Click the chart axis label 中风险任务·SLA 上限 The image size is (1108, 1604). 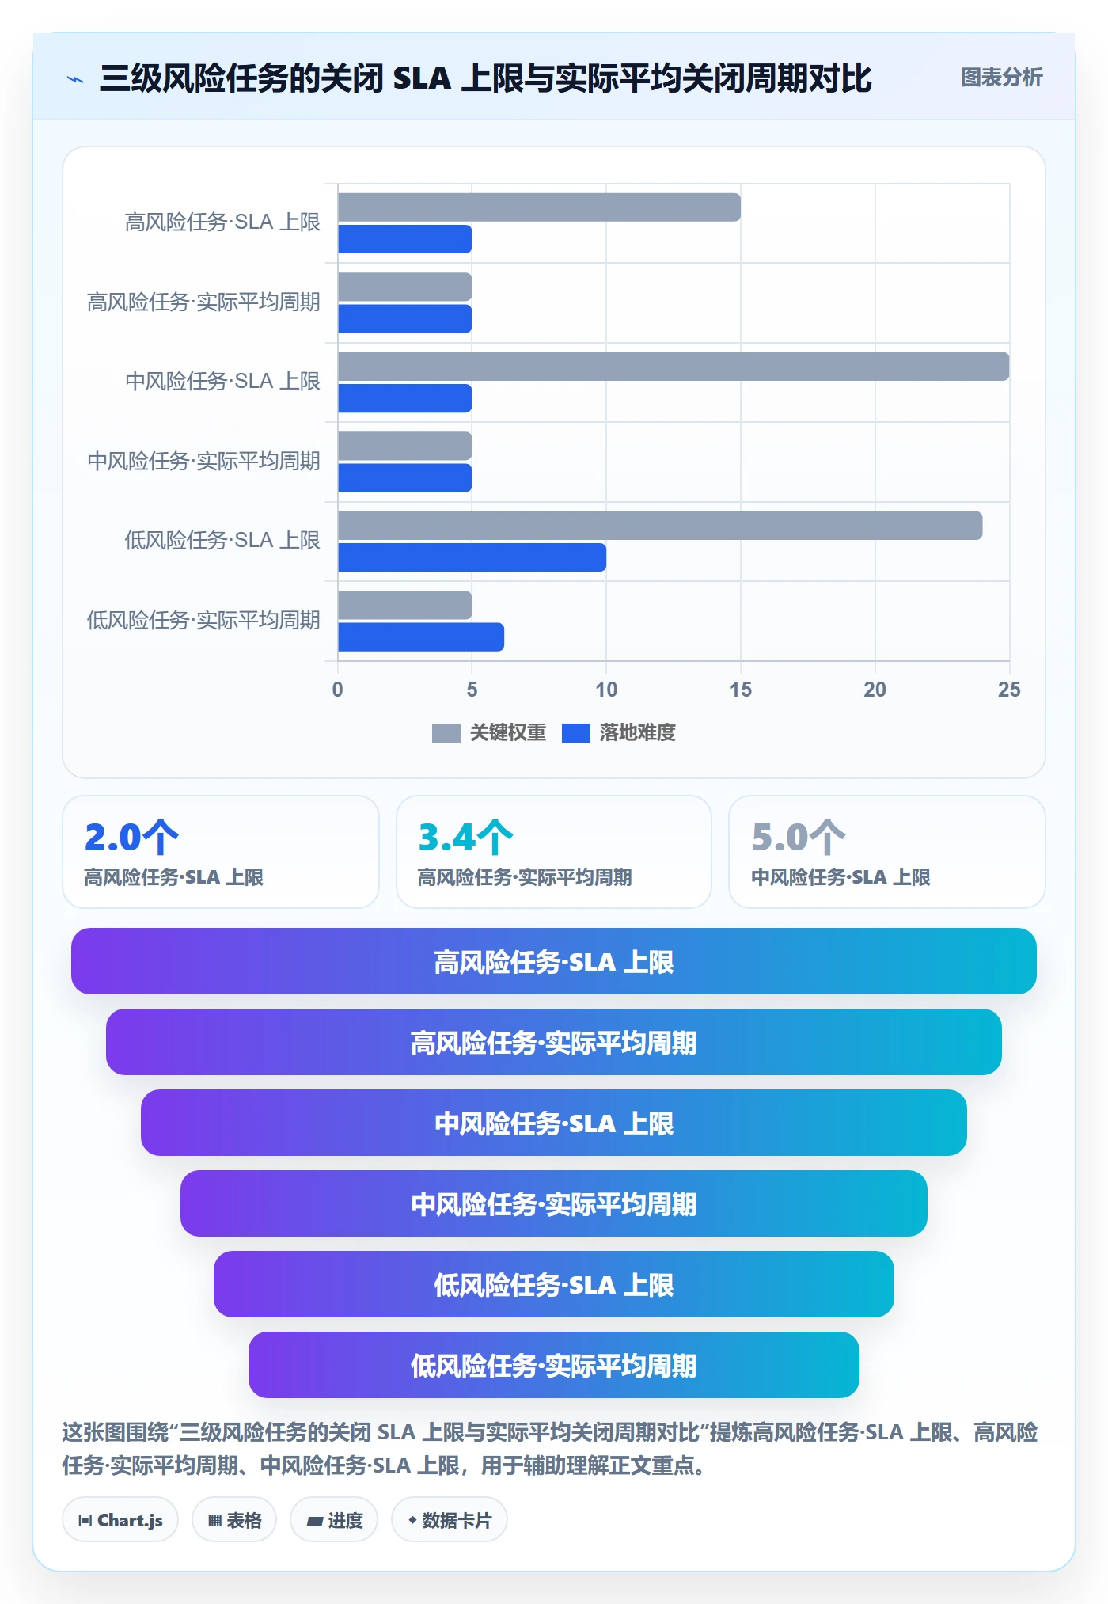(222, 382)
